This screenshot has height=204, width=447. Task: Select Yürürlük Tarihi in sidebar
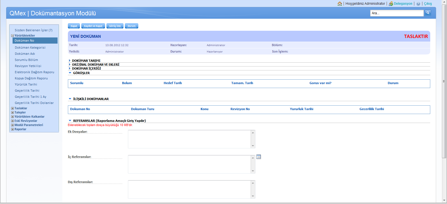26,84
